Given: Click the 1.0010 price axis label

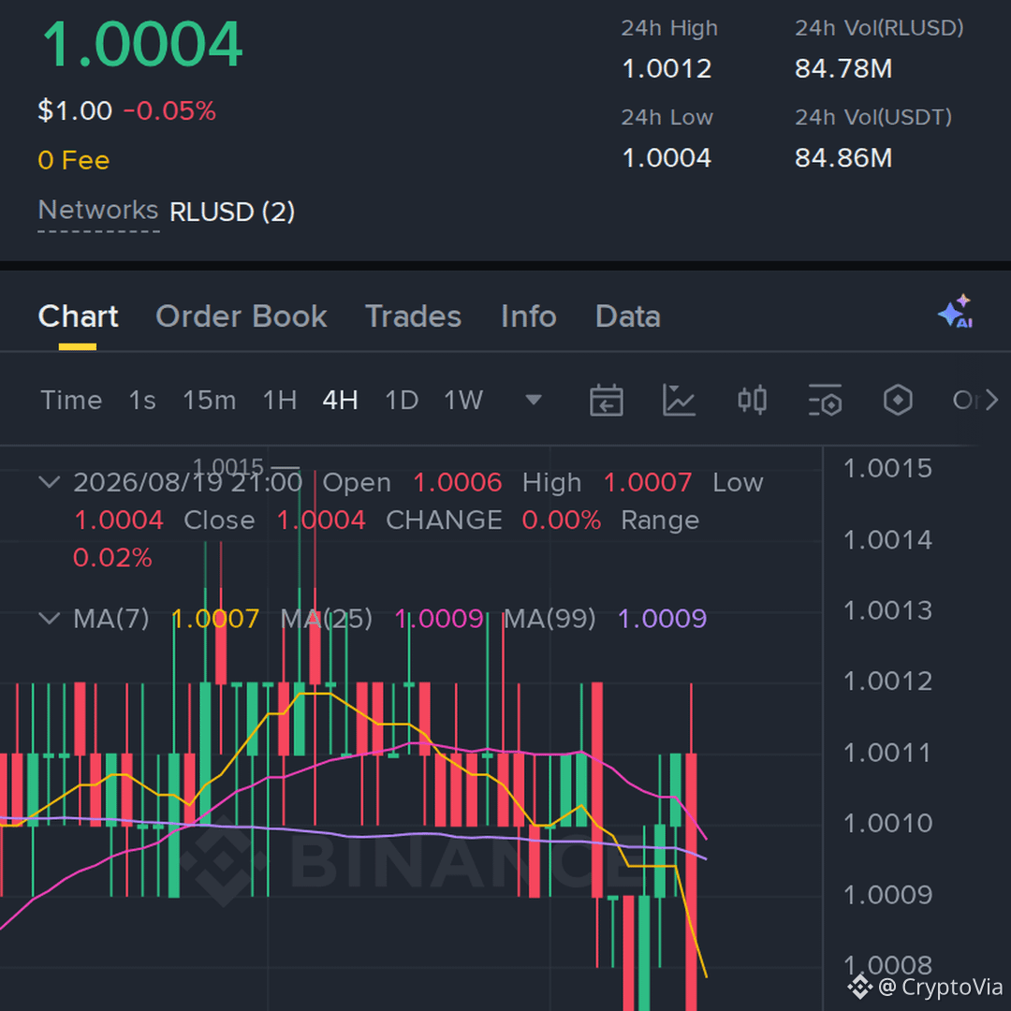Looking at the screenshot, I should pyautogui.click(x=887, y=824).
